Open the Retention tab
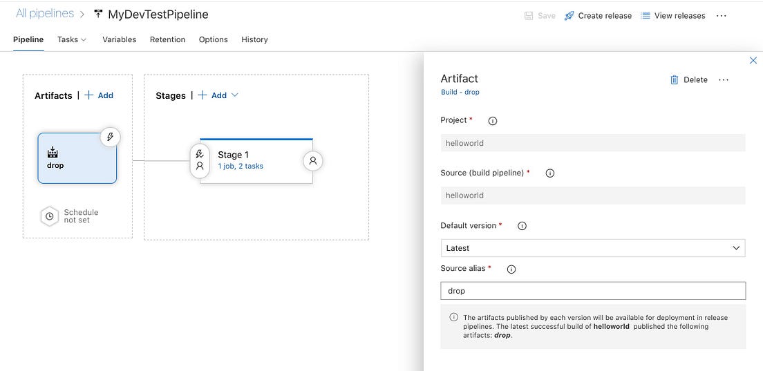Image resolution: width=763 pixels, height=371 pixels. click(x=167, y=39)
